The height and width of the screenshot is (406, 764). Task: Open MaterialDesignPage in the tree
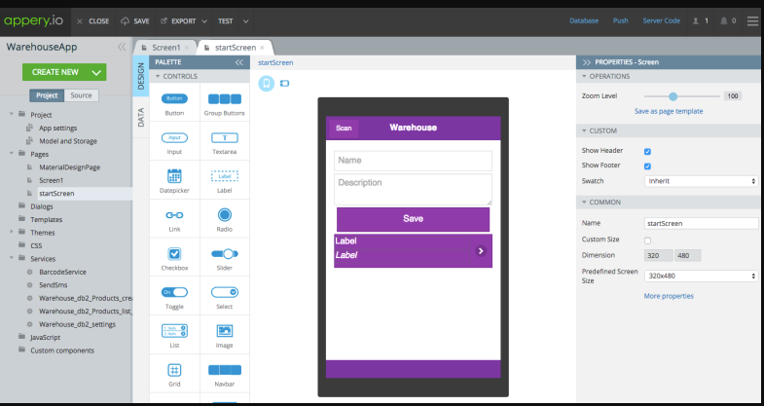pyautogui.click(x=69, y=167)
